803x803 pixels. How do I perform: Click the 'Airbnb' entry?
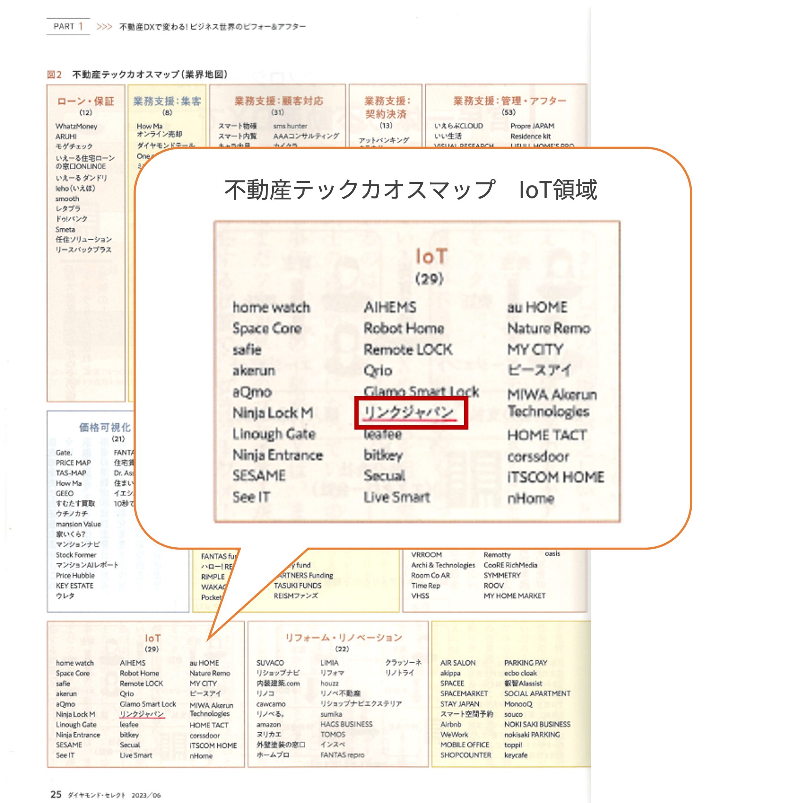click(x=451, y=725)
